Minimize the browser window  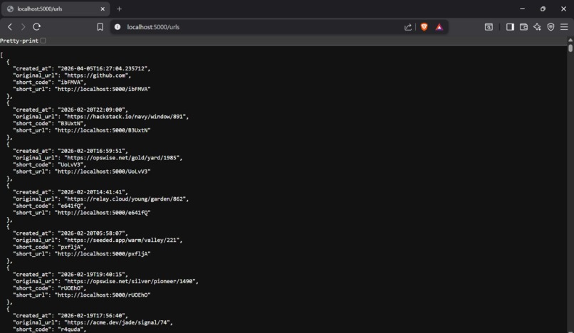pyautogui.click(x=523, y=9)
